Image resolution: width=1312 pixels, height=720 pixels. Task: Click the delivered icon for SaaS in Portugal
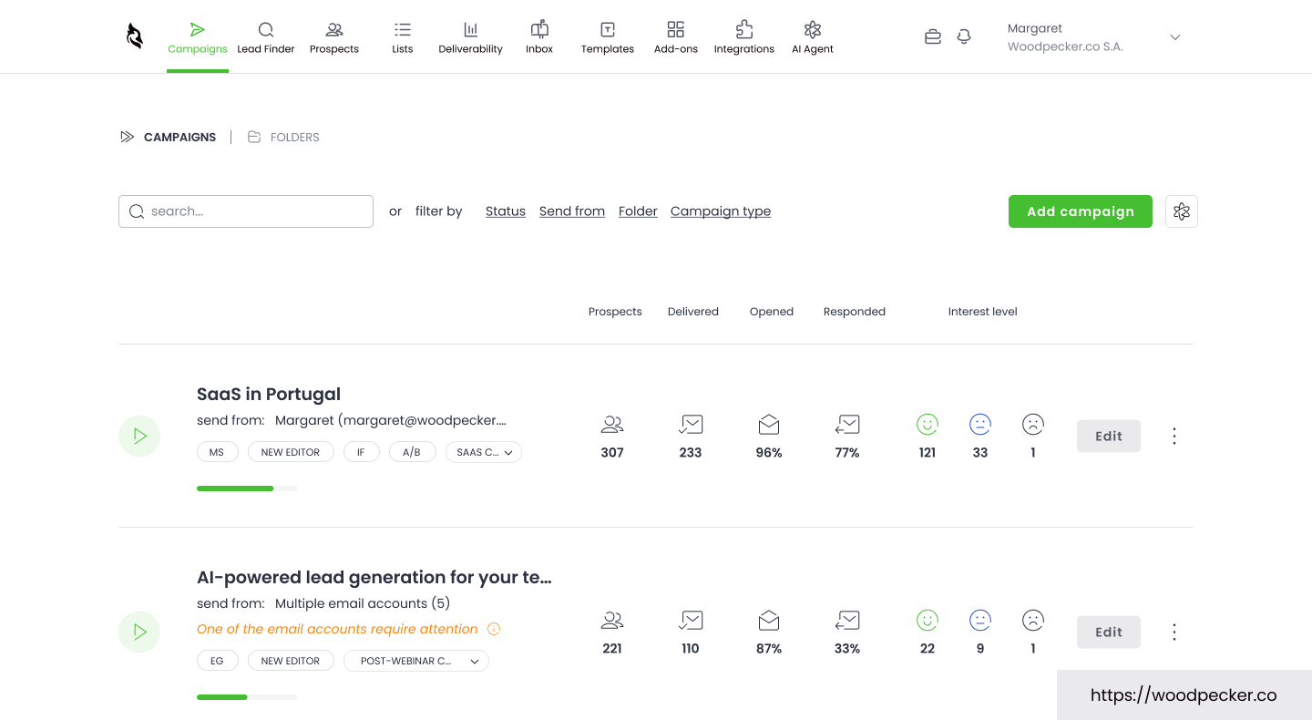click(691, 425)
